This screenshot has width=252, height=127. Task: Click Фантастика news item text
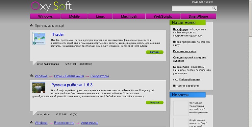tap(199, 109)
